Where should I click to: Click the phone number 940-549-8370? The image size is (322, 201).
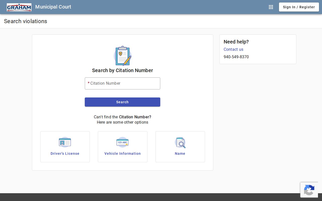click(236, 57)
